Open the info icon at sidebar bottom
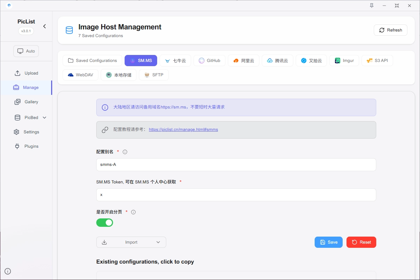This screenshot has height=280, width=420. point(8,271)
